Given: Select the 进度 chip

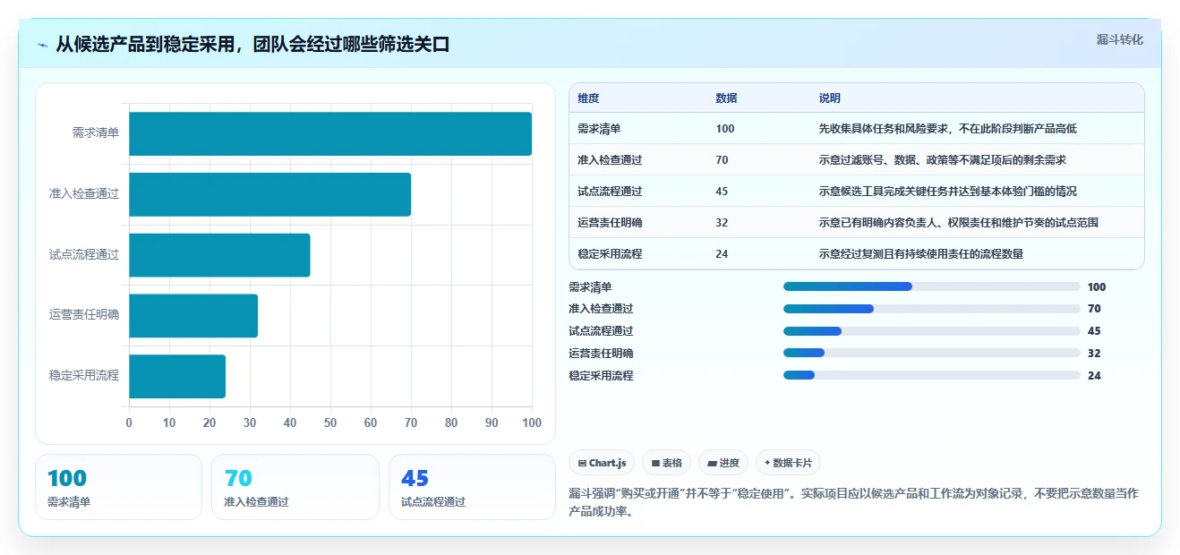Looking at the screenshot, I should pos(723,463).
